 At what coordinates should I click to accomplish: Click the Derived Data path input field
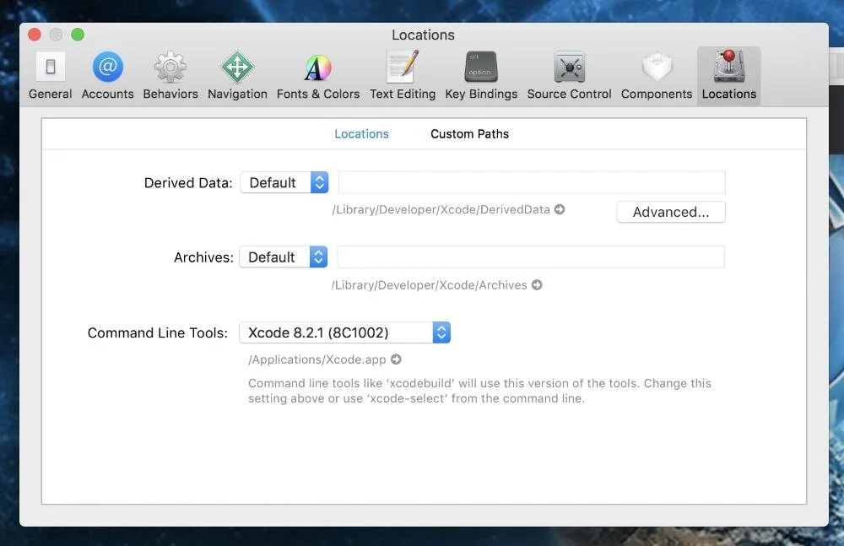click(532, 181)
